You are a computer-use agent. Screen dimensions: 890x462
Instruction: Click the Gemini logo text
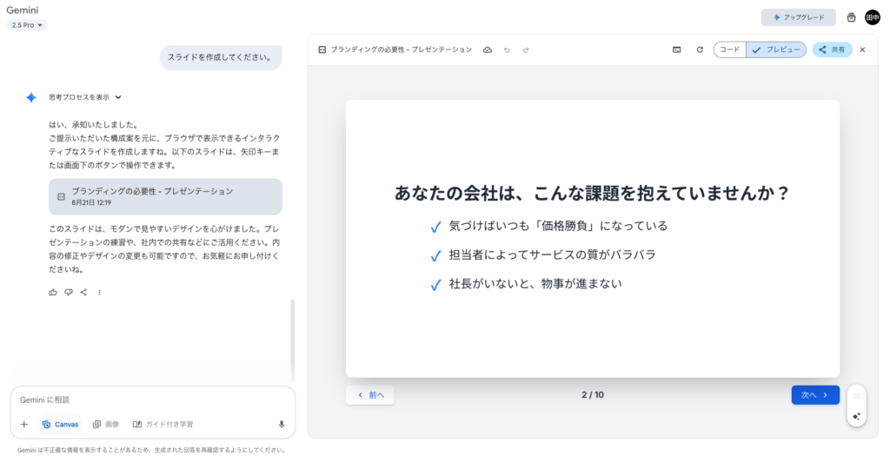(x=23, y=10)
